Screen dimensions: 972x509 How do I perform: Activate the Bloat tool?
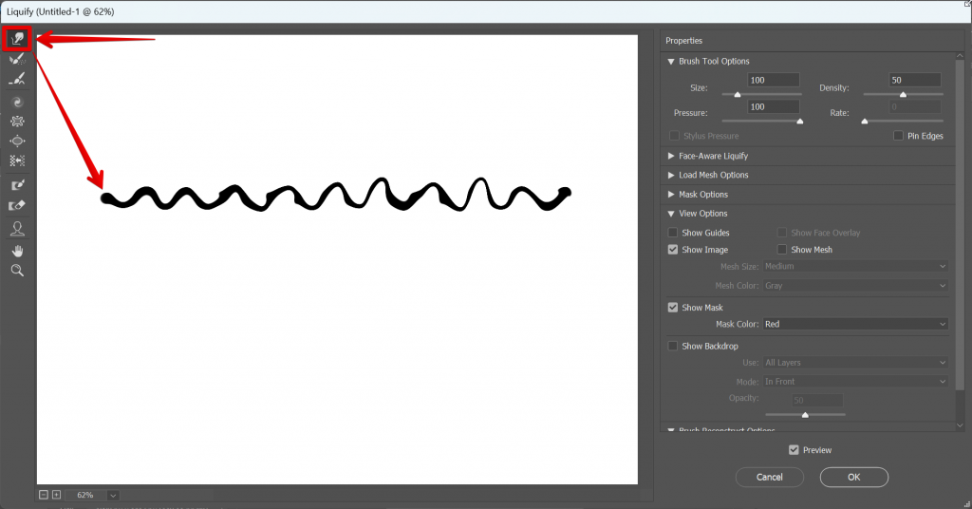[x=17, y=141]
